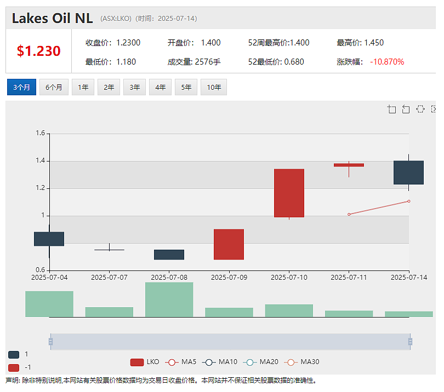Select the 3个月 time range tab
The image size is (444, 392).
click(x=21, y=87)
